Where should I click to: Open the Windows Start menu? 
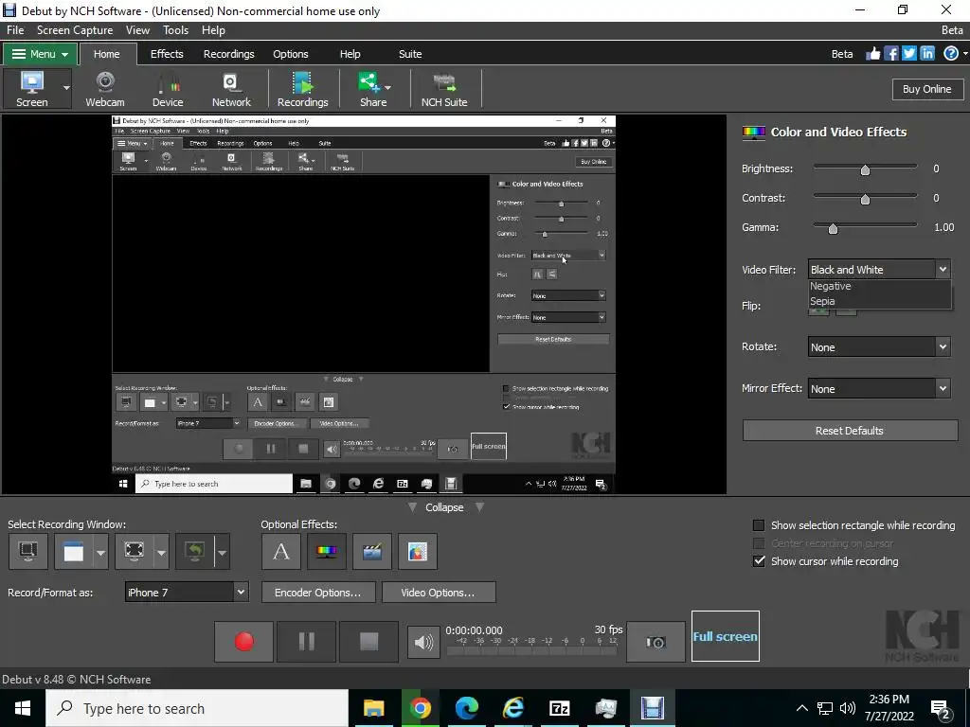point(23,708)
